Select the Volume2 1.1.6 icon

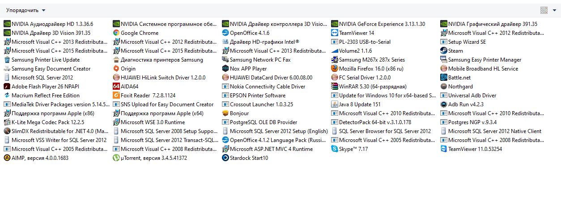335,51
